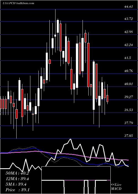This screenshot has height=194, width=138.
Task: Click the 41.5 price axis label
Action: (x=127, y=58)
